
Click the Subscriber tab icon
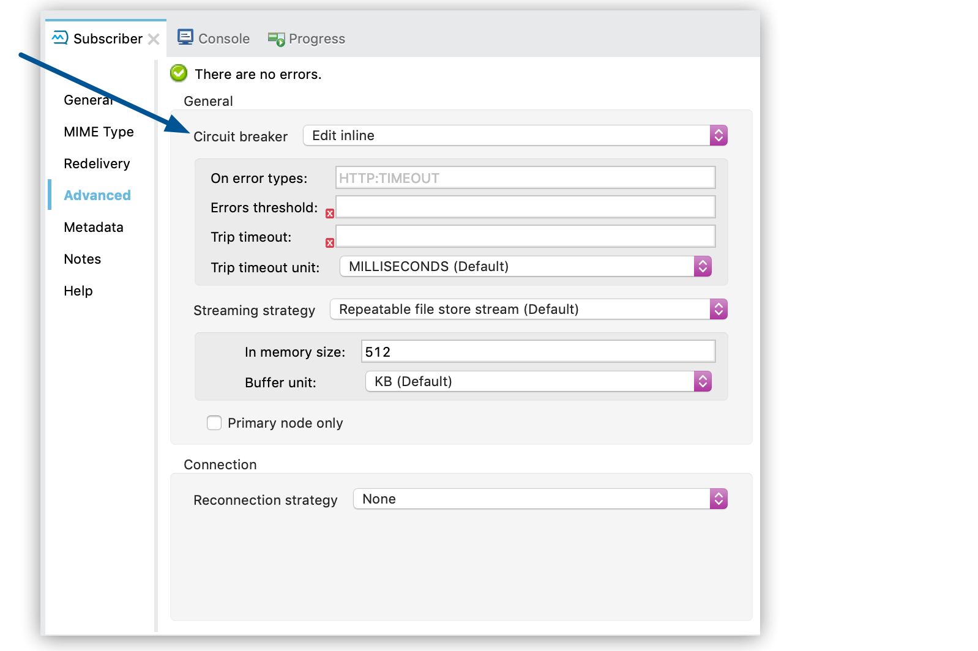pos(60,38)
